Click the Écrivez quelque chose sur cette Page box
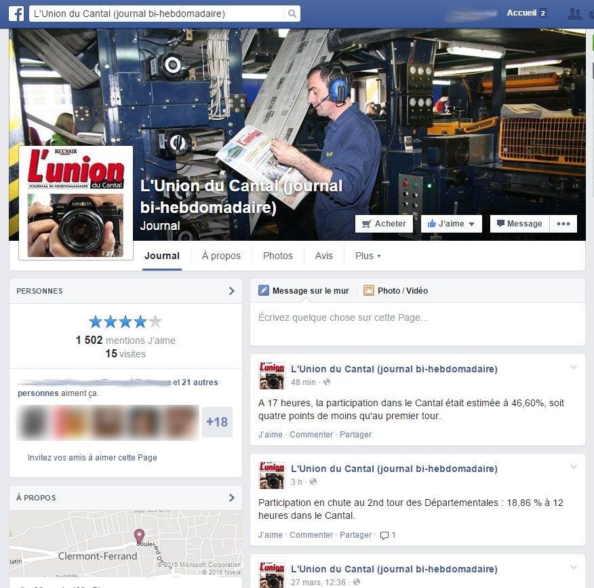Image resolution: width=594 pixels, height=588 pixels. [418, 324]
